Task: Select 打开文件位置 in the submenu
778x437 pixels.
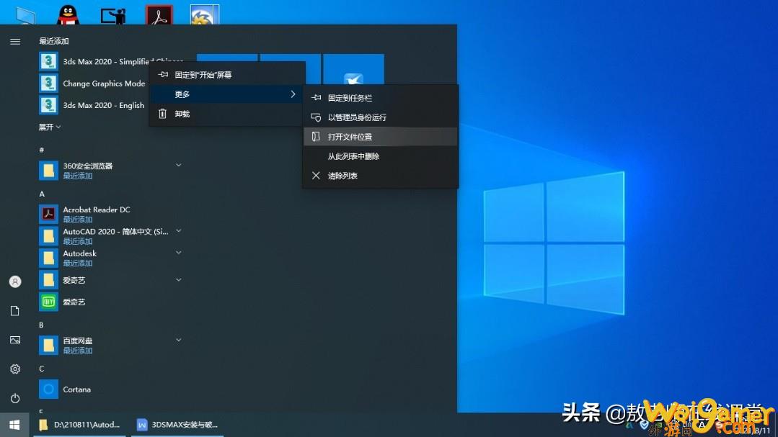Action: pyautogui.click(x=381, y=137)
